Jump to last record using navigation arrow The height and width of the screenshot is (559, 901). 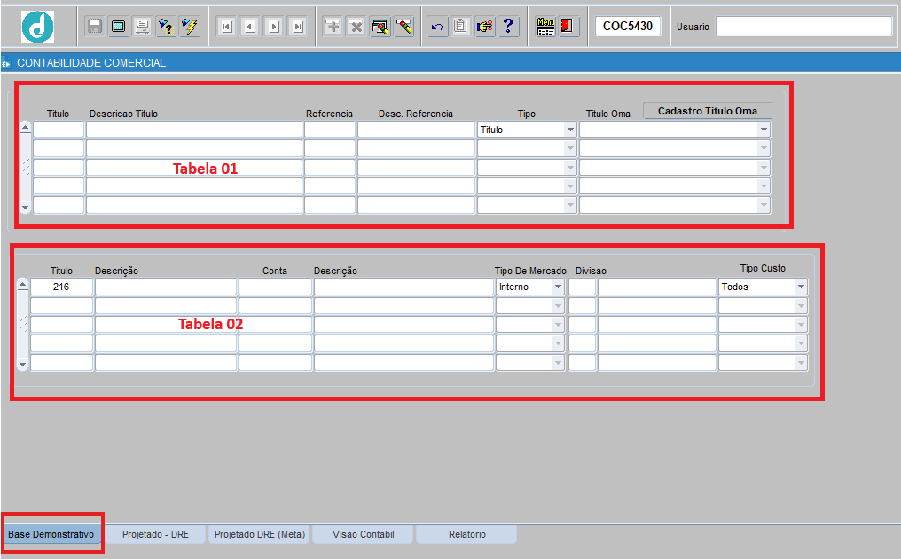click(297, 27)
